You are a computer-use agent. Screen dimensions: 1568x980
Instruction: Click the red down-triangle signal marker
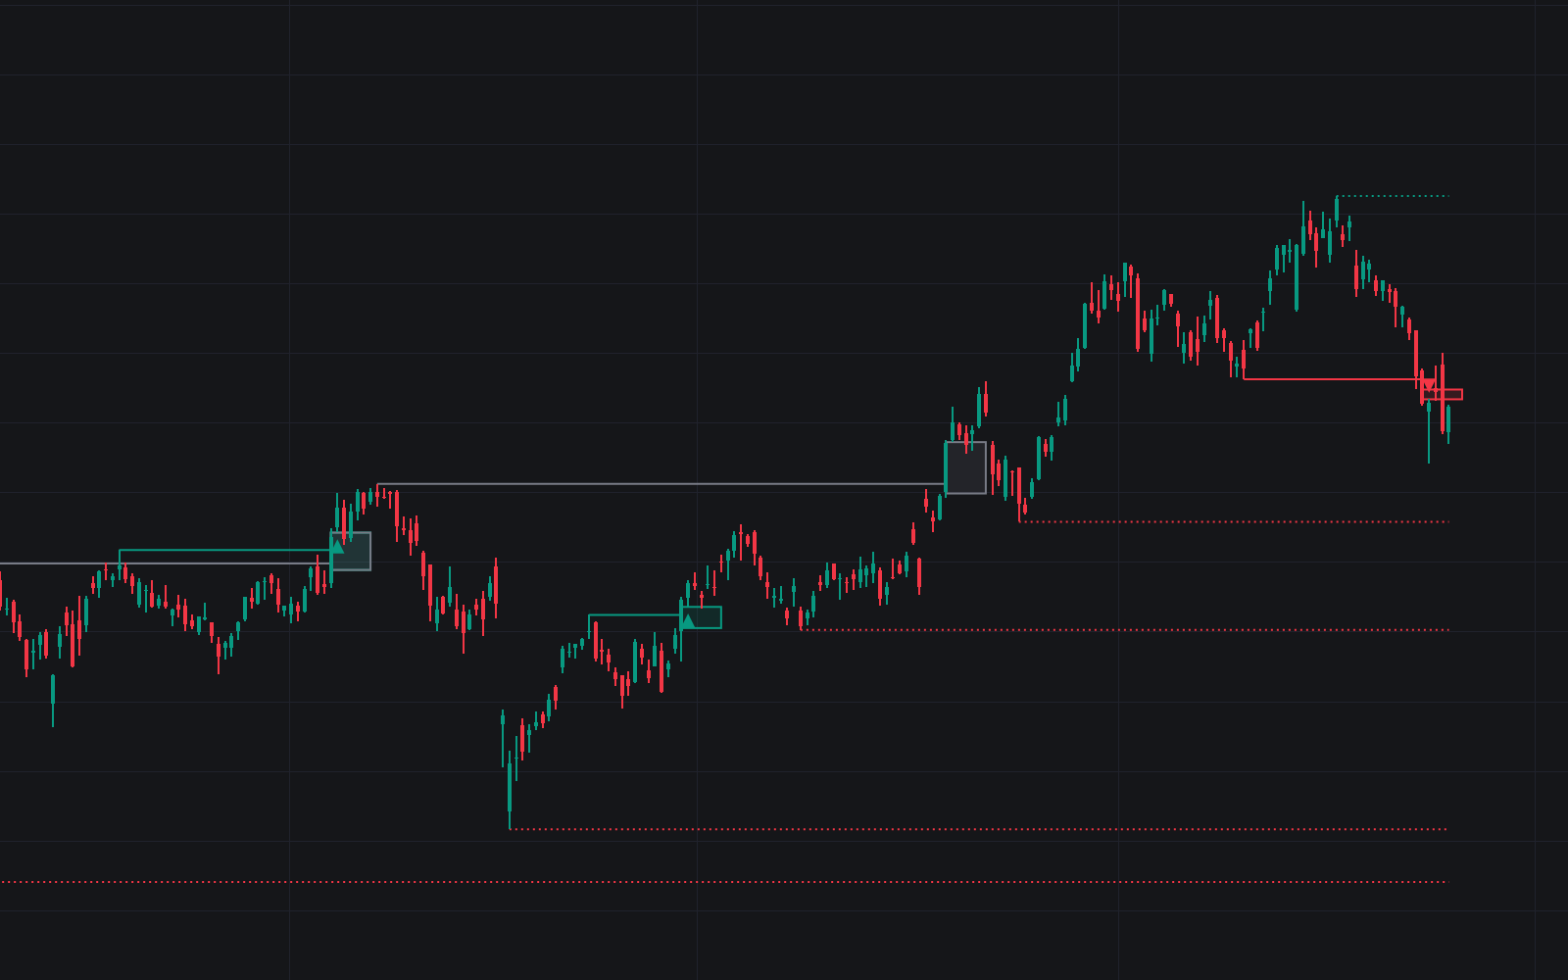tap(1429, 385)
